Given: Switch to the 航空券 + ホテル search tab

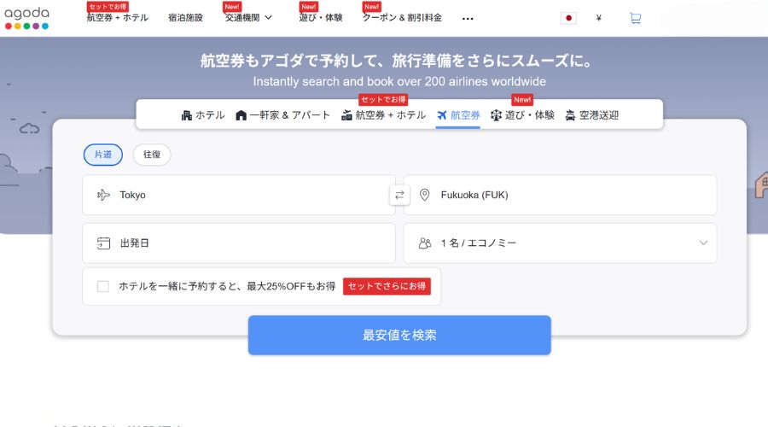Looking at the screenshot, I should click(383, 115).
